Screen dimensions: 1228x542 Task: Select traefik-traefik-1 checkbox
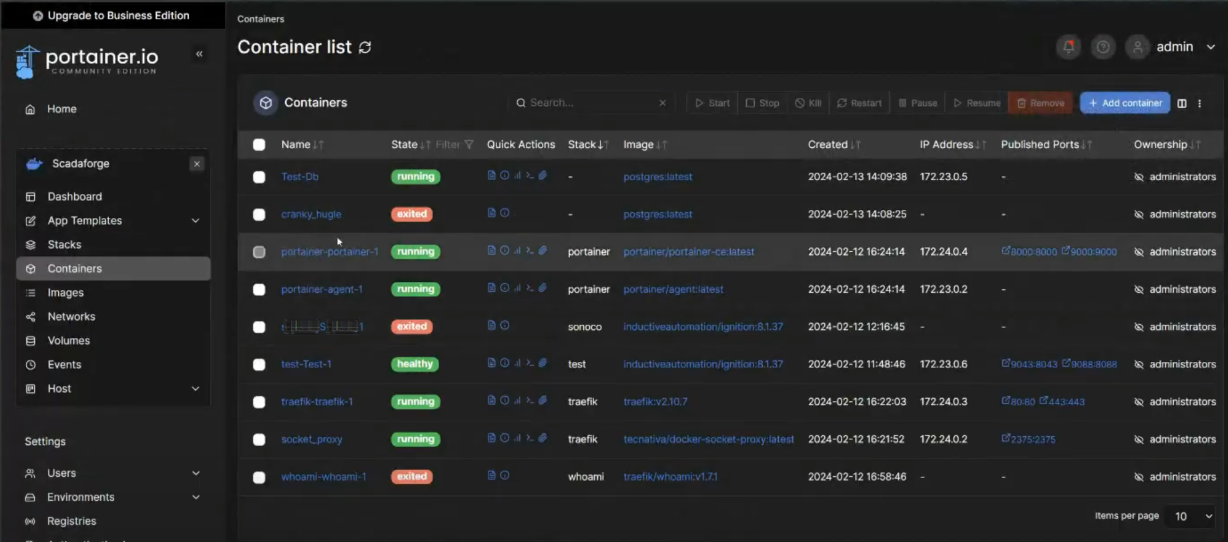click(x=259, y=402)
